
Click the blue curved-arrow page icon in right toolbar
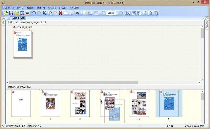click(134, 13)
